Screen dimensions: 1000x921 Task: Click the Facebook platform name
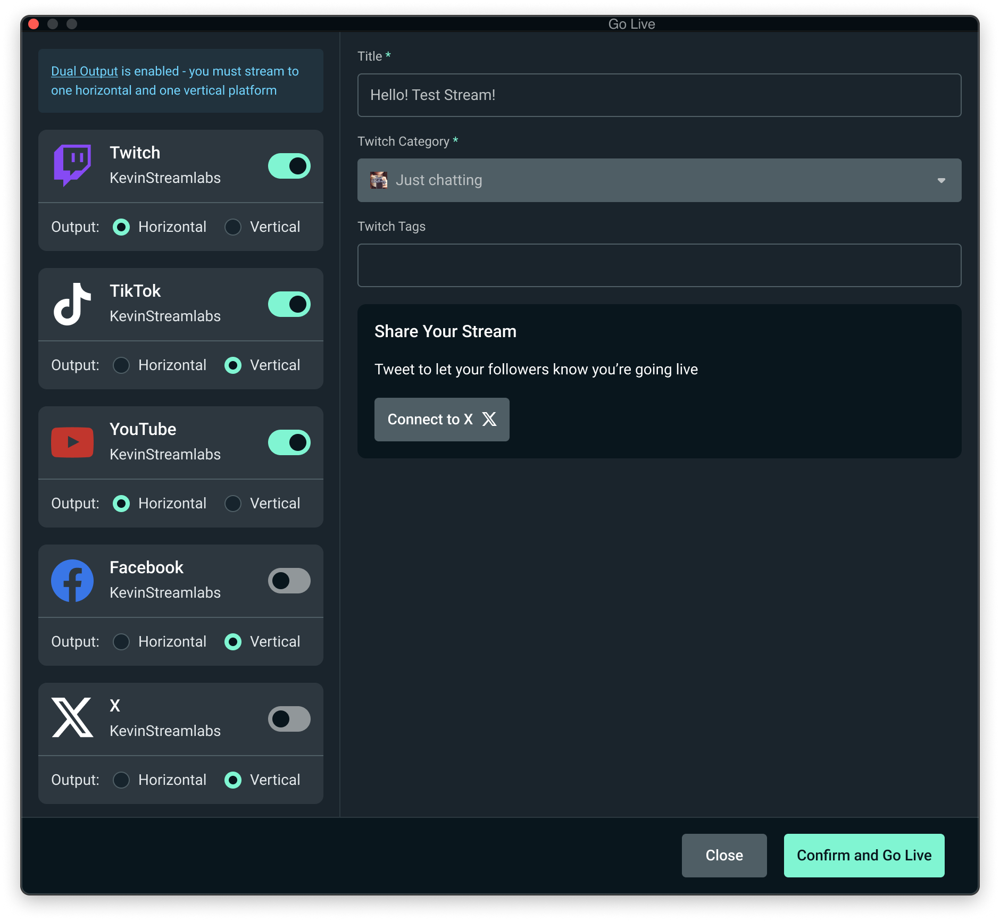tap(146, 567)
